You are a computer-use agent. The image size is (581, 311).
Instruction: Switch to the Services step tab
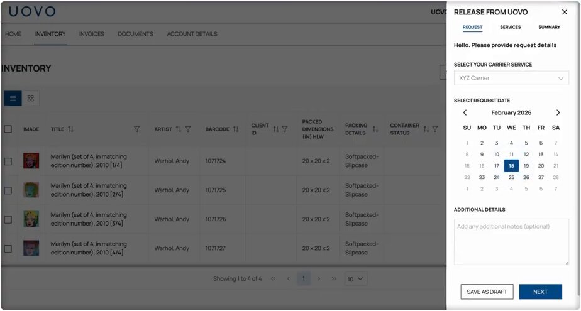pyautogui.click(x=510, y=28)
